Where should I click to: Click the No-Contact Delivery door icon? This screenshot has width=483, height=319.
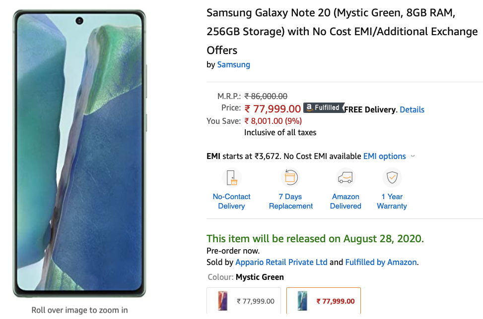(x=231, y=177)
